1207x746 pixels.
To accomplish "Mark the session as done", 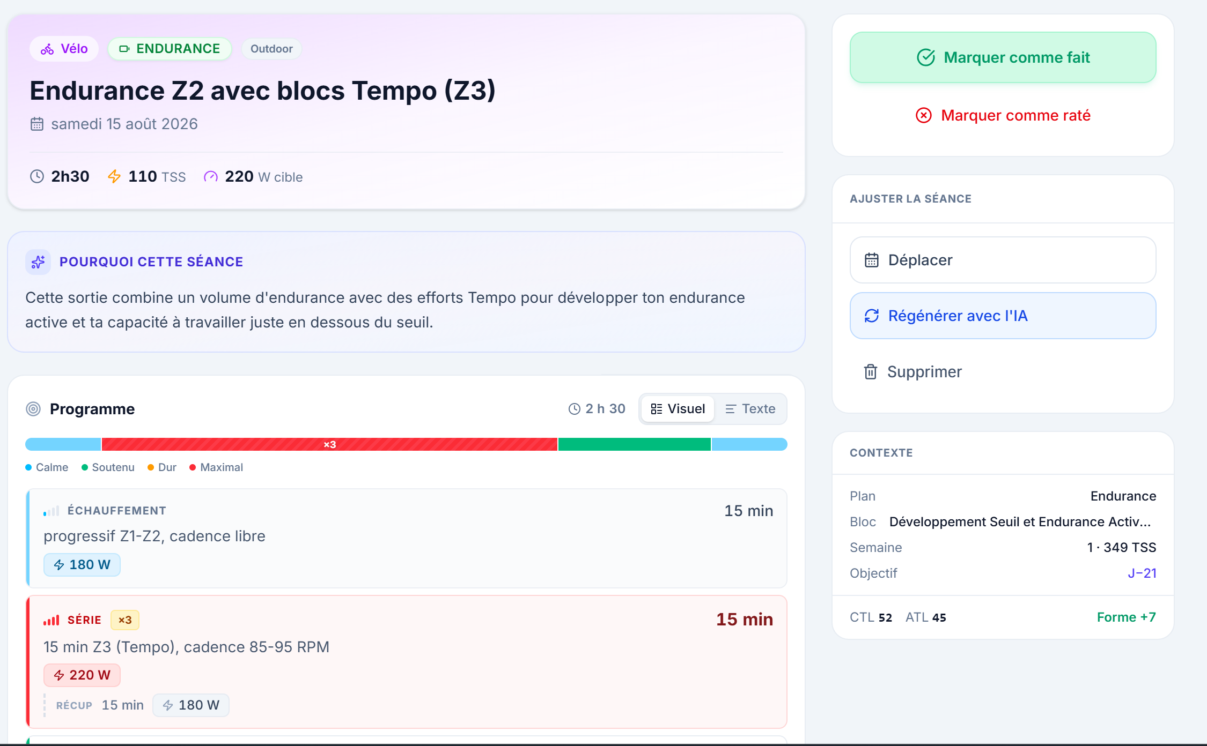I will pos(1003,57).
